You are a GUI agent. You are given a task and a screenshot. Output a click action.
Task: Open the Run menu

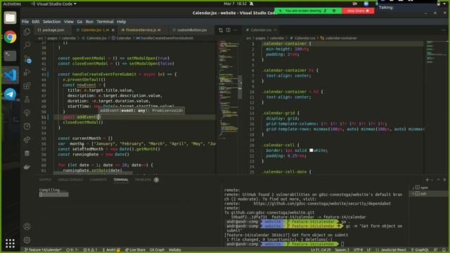pyautogui.click(x=89, y=22)
